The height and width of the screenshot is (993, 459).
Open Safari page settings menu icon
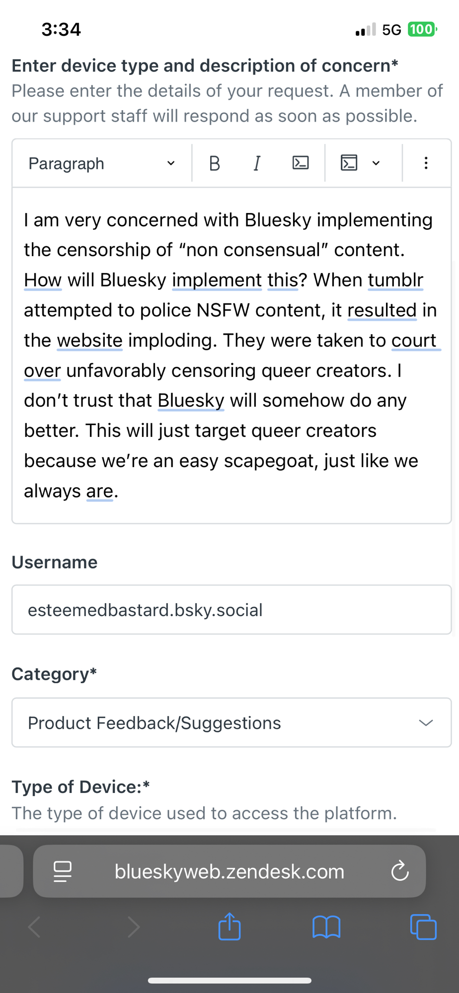coord(63,871)
